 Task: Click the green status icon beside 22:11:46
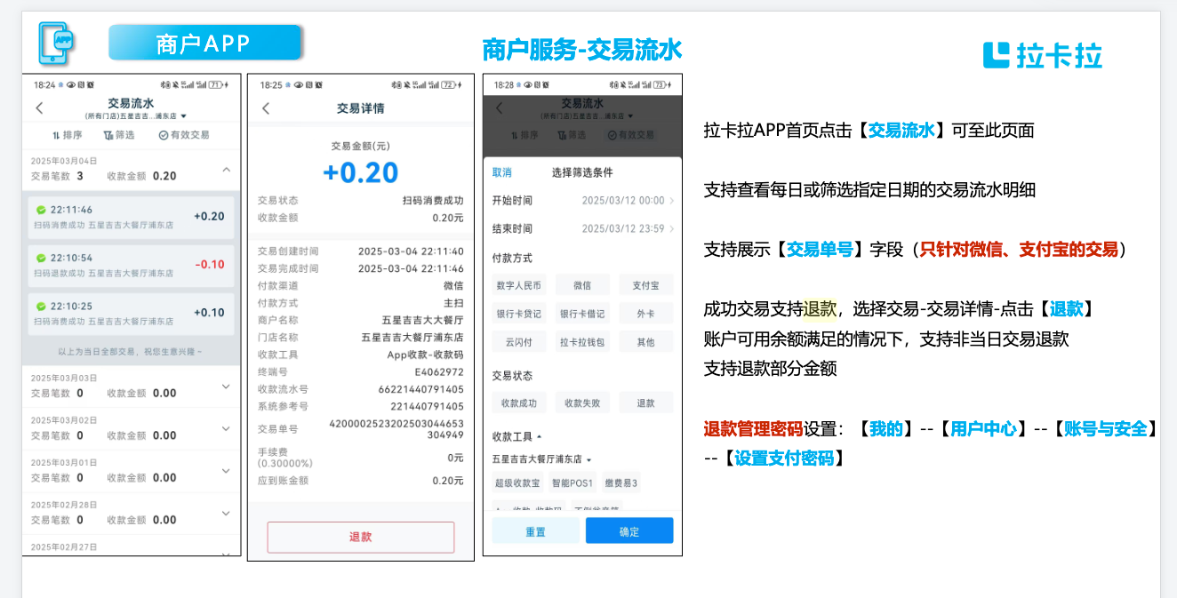[x=41, y=210]
